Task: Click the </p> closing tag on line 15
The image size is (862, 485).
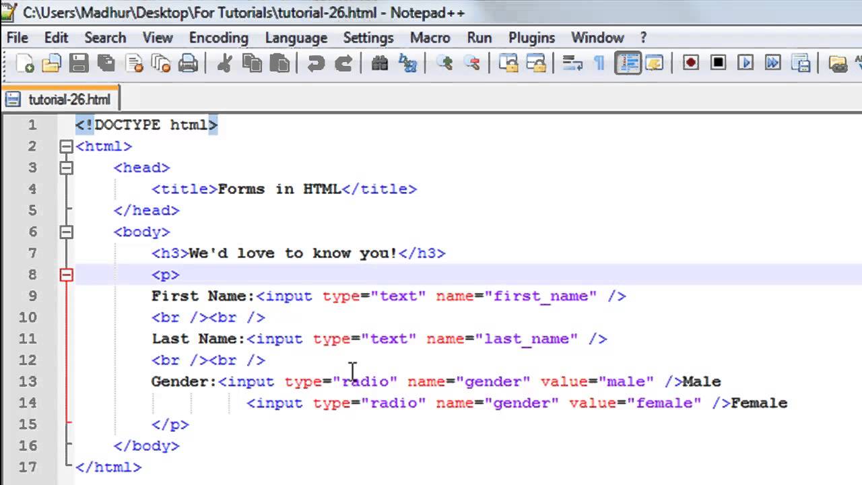Action: click(170, 425)
